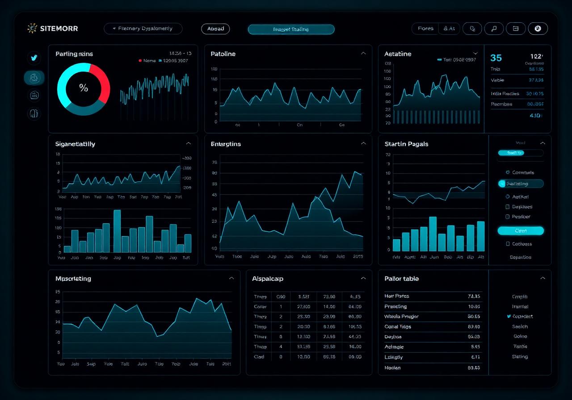Check the Pearber checkbox

[508, 217]
